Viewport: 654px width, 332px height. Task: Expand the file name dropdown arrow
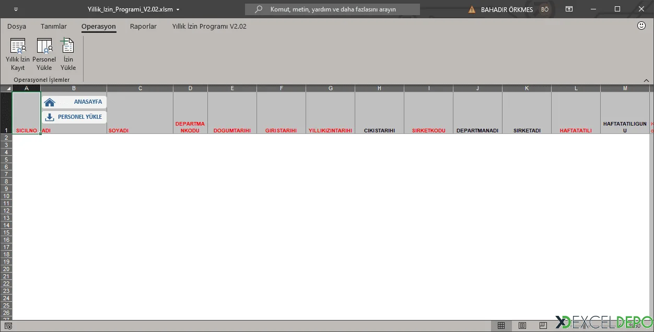(178, 9)
